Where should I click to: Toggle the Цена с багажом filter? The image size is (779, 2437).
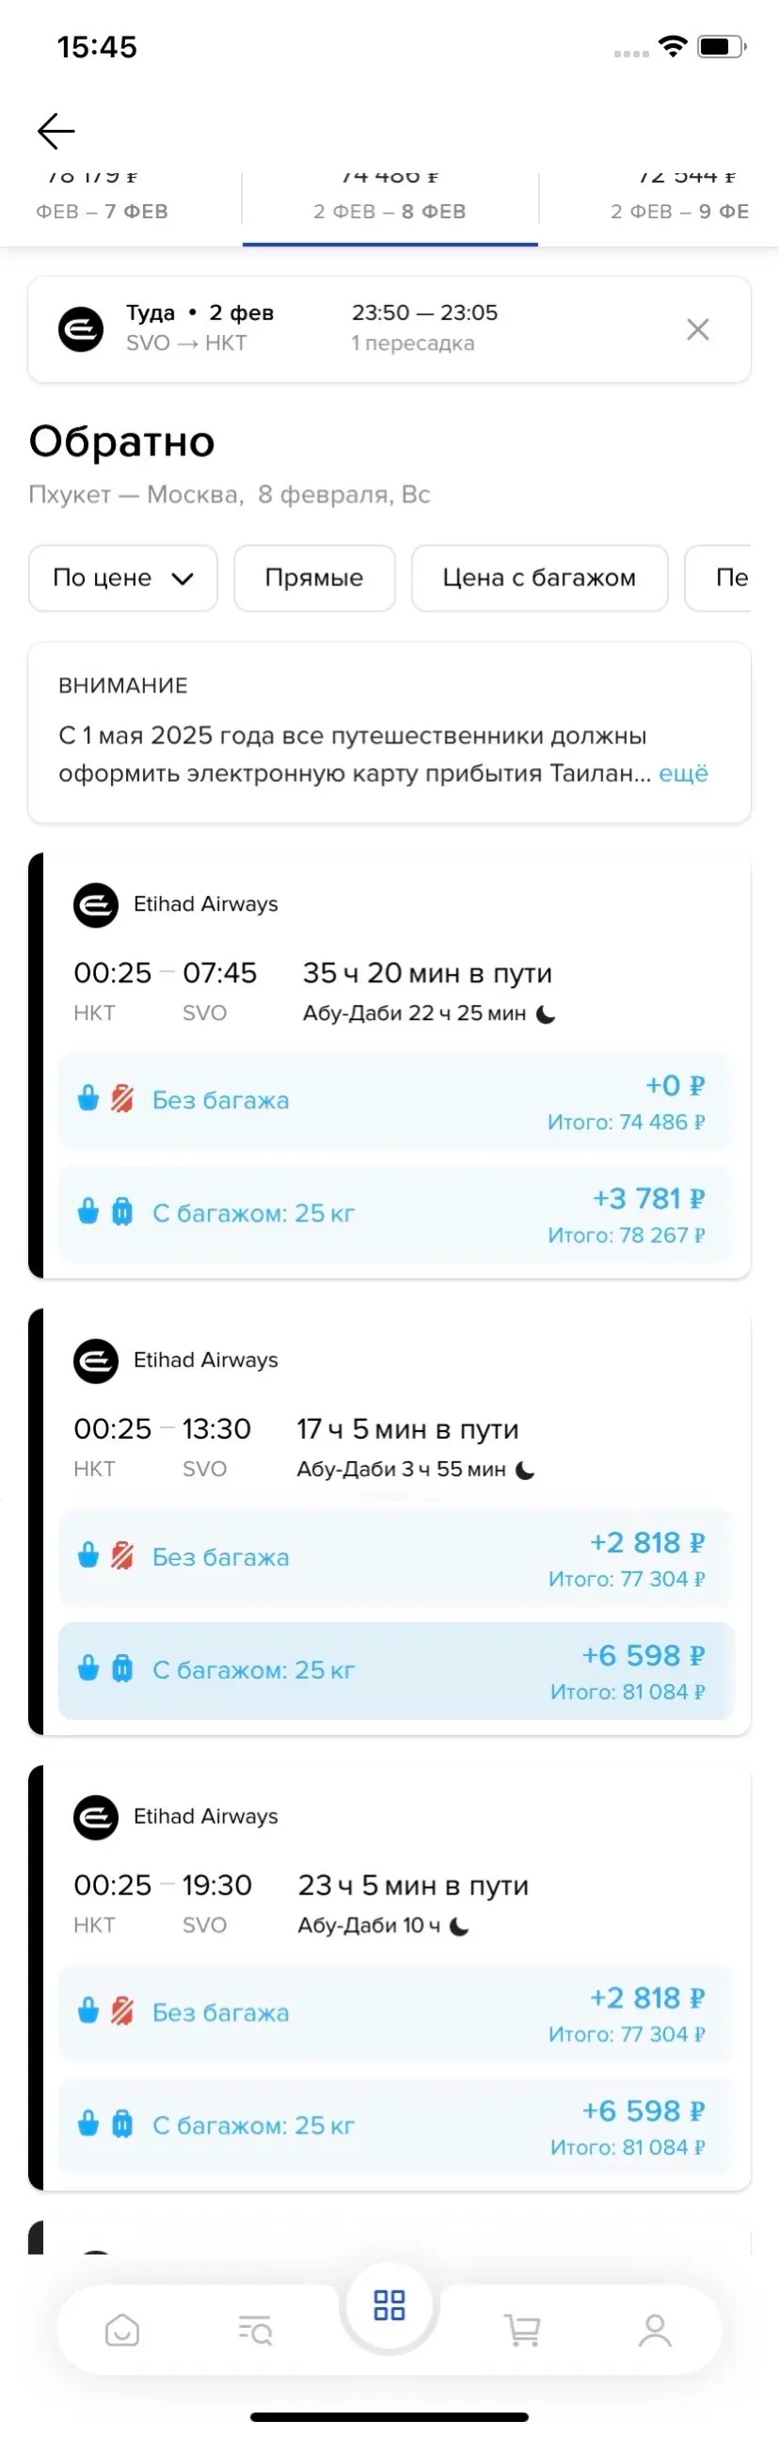point(539,578)
